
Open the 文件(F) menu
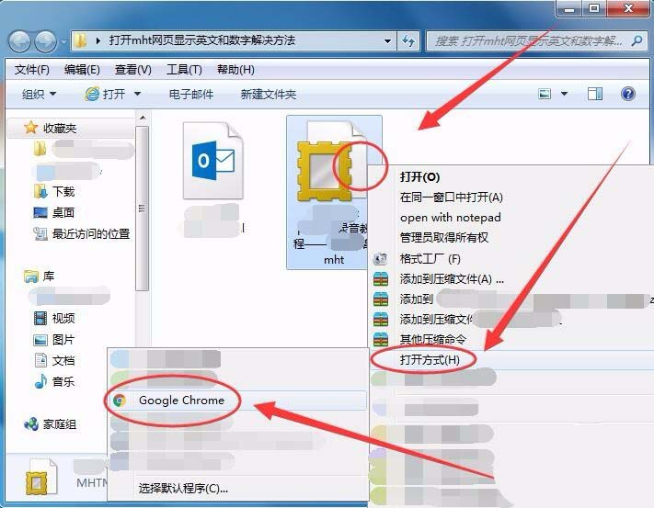pyautogui.click(x=32, y=70)
